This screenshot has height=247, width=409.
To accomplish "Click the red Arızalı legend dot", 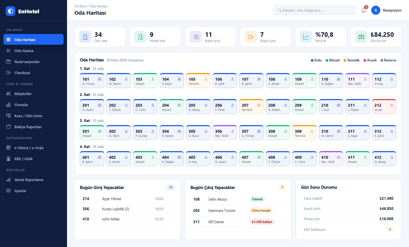I will 365,60.
